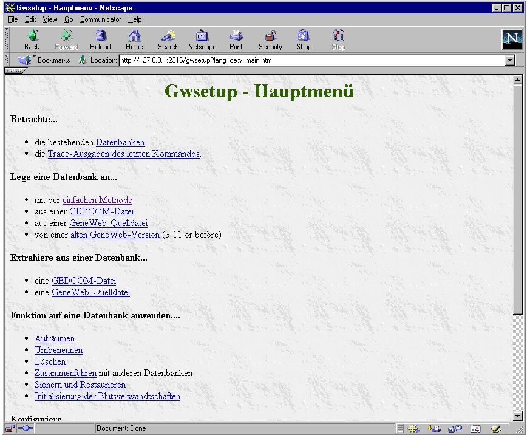Open Address Book from the component bar

(x=475, y=428)
